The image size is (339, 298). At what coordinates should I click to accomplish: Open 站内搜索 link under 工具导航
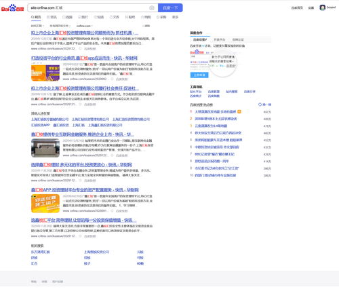tap(232, 92)
